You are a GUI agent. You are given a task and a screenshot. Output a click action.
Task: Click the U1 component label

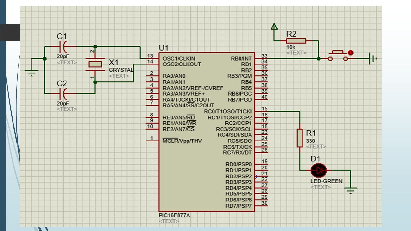pos(163,48)
